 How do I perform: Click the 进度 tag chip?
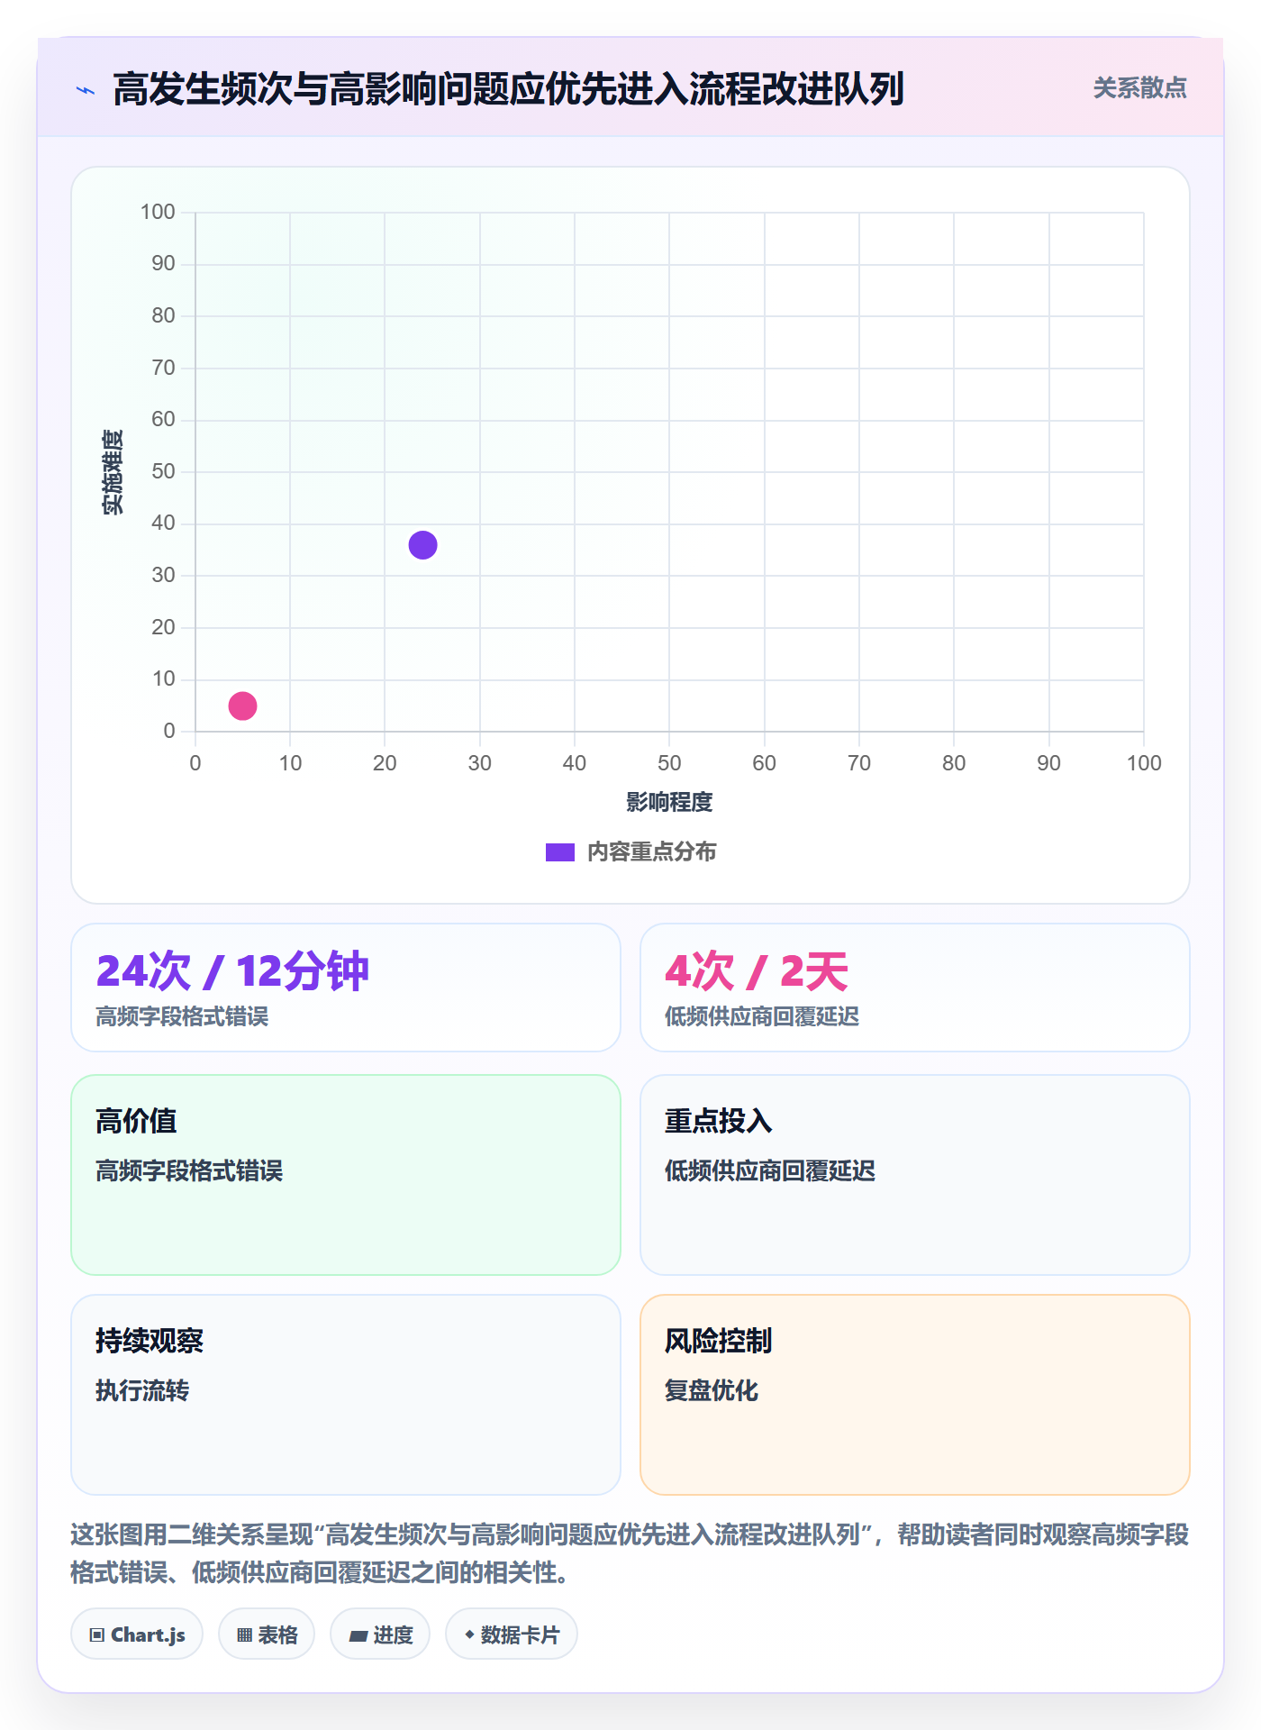tap(380, 1634)
